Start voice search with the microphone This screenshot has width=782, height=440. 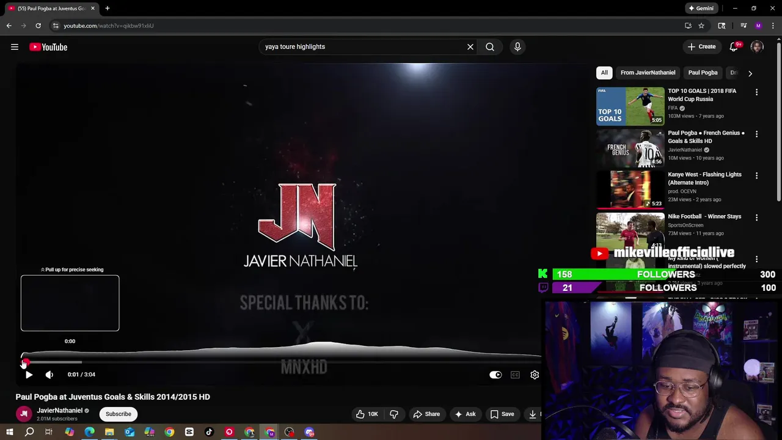point(517,46)
